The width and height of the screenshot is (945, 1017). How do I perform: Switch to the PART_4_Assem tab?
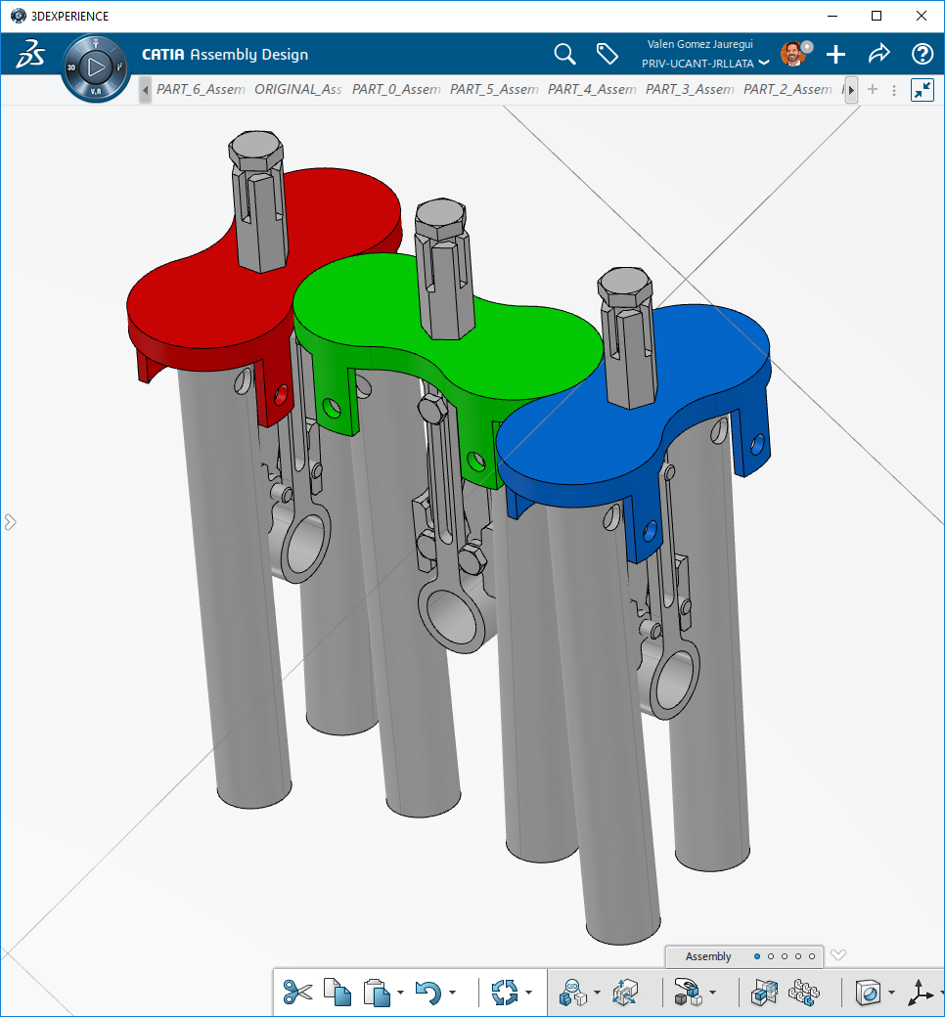[592, 90]
